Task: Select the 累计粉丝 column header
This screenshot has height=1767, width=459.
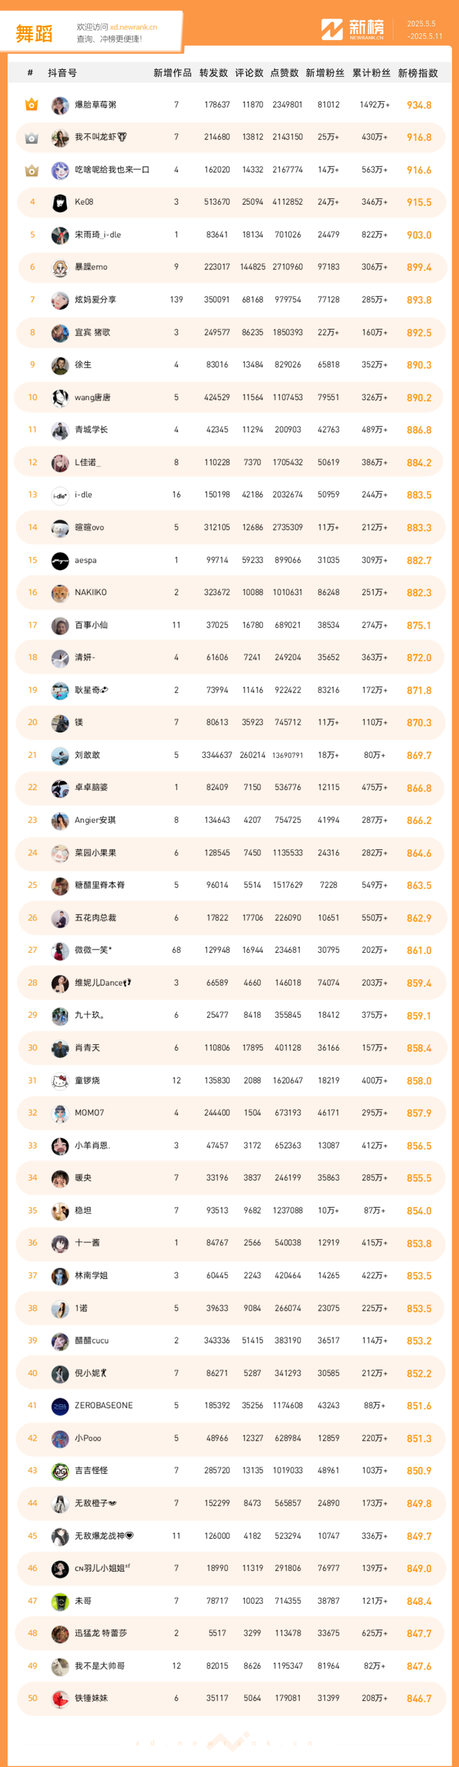Action: pos(371,73)
